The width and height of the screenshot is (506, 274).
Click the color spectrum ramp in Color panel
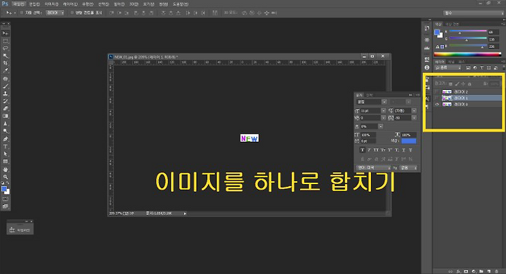[467, 54]
